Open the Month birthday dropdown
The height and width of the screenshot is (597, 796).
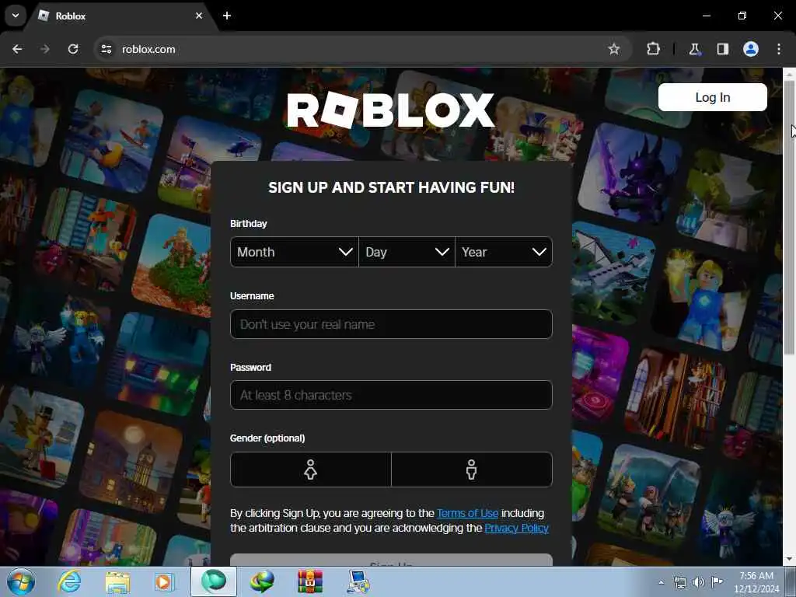click(295, 252)
